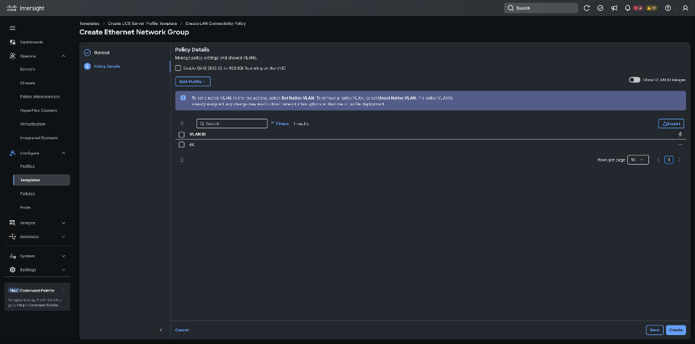Viewport: 695px width, 344px height.
Task: Close the Command Palette promo card
Action: point(63,290)
